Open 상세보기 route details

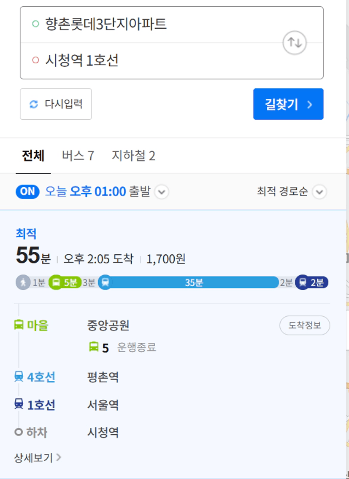(x=38, y=457)
